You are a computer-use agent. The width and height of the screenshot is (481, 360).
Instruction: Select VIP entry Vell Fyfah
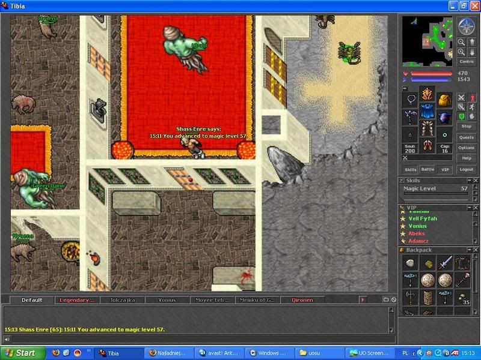(x=423, y=218)
